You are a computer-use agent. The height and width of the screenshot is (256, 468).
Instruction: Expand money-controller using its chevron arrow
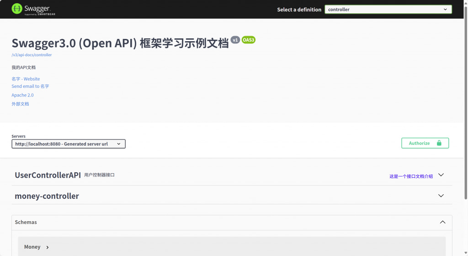(x=441, y=196)
